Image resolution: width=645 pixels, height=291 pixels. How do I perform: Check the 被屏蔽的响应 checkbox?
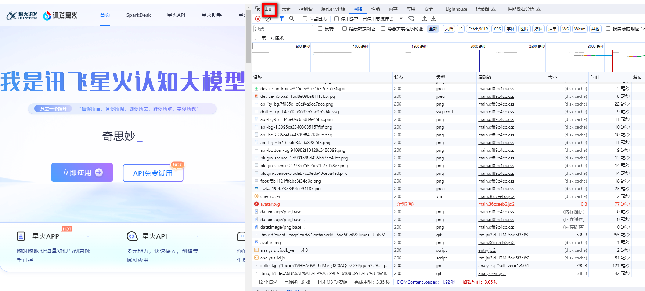coord(608,29)
